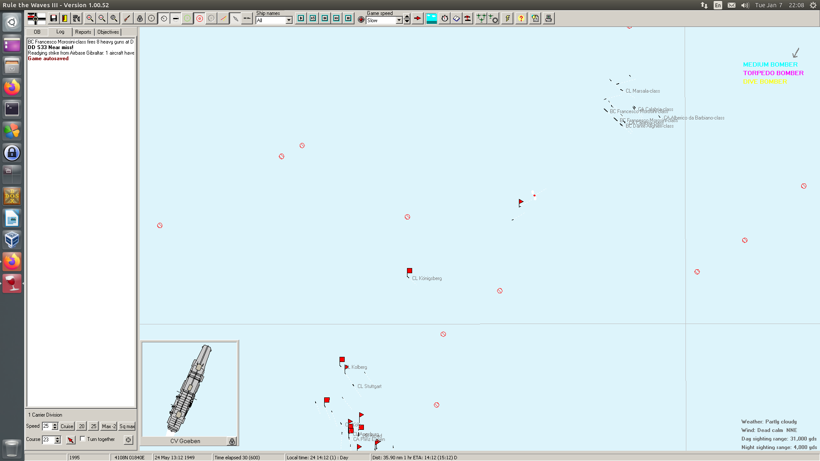Screen dimensions: 820x461
Task: Open the Terminal from the dock
Action: tap(12, 109)
